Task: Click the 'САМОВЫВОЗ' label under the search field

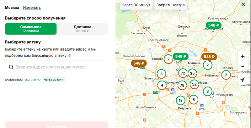Action: click(x=14, y=80)
